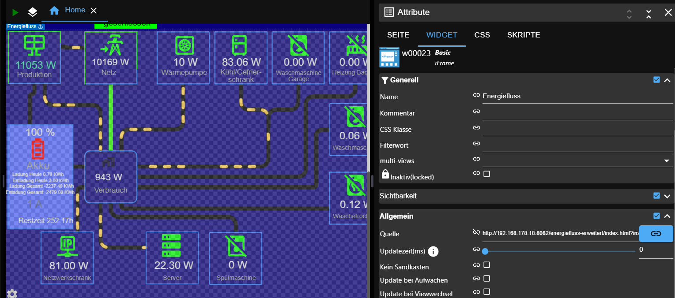This screenshot has width=675, height=298.
Task: Click the Netzwerkschrank IP network icon
Action: coord(67,246)
